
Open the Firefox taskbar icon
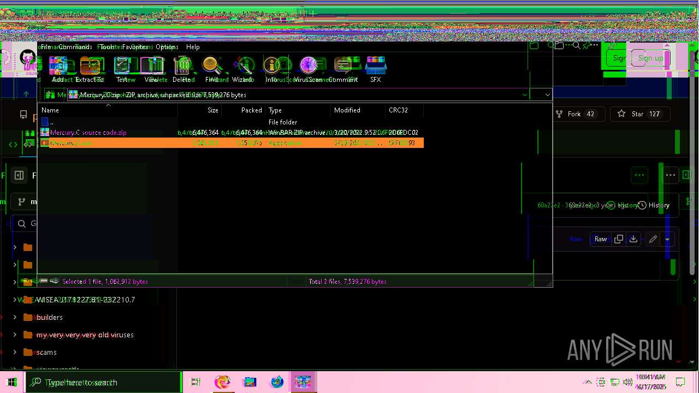[x=277, y=382]
